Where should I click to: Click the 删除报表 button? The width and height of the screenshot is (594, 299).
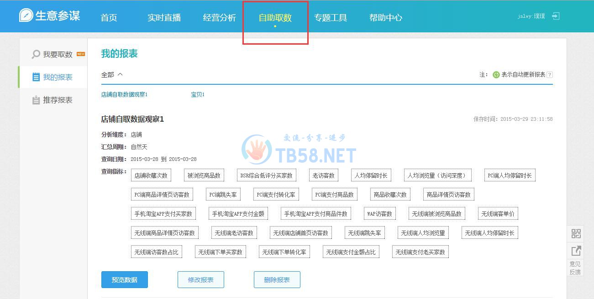pos(277,280)
